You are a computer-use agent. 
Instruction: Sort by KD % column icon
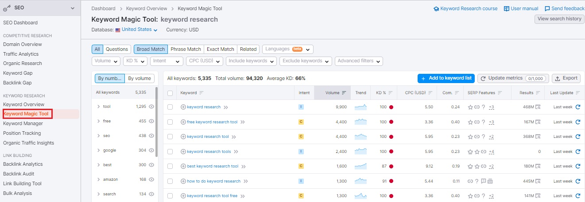[x=390, y=93]
